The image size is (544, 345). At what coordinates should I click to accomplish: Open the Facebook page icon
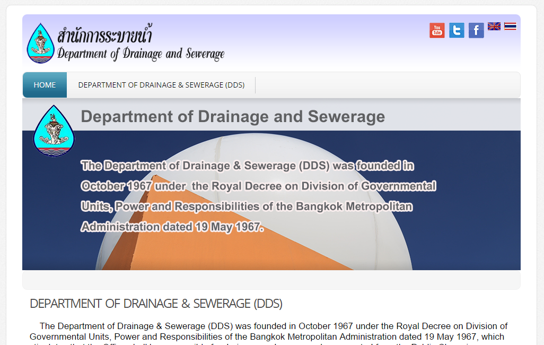pyautogui.click(x=476, y=30)
